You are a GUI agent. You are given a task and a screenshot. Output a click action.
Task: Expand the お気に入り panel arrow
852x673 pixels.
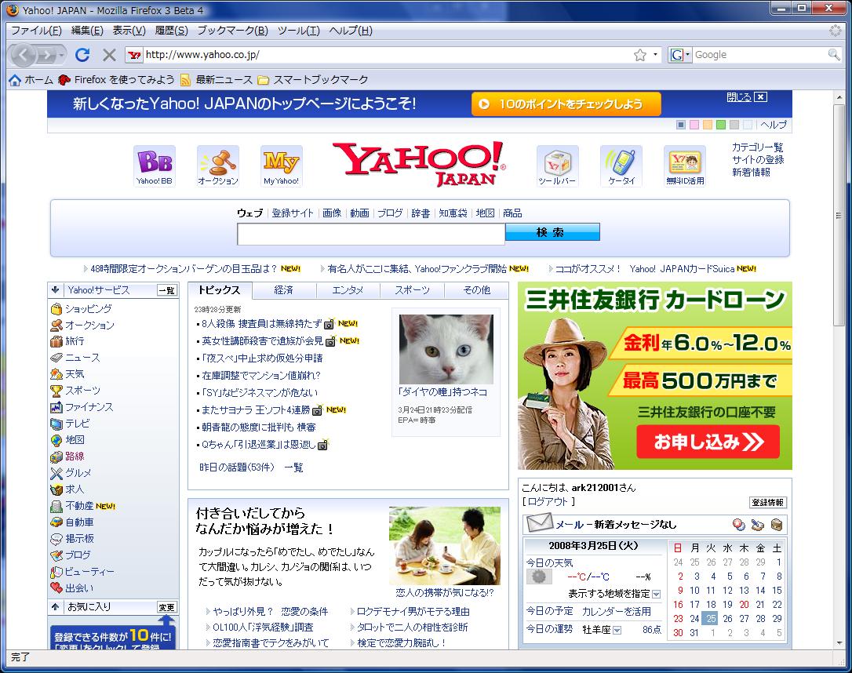point(56,607)
